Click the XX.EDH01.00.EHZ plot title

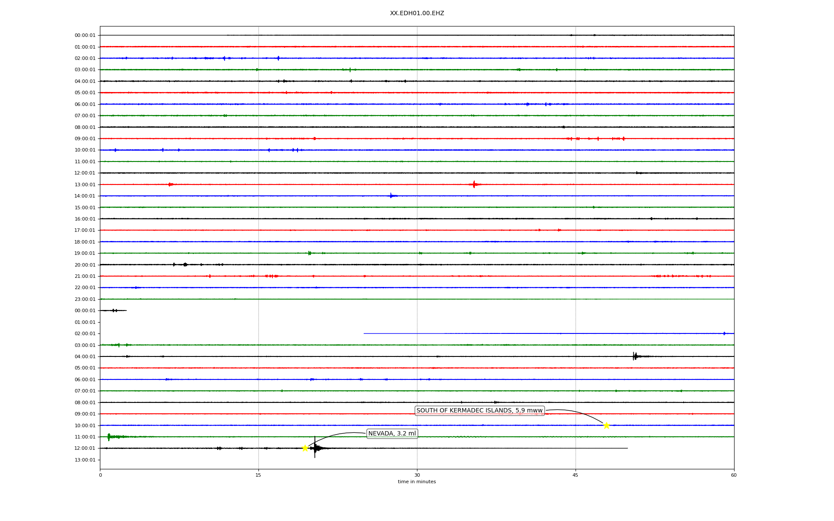[417, 13]
